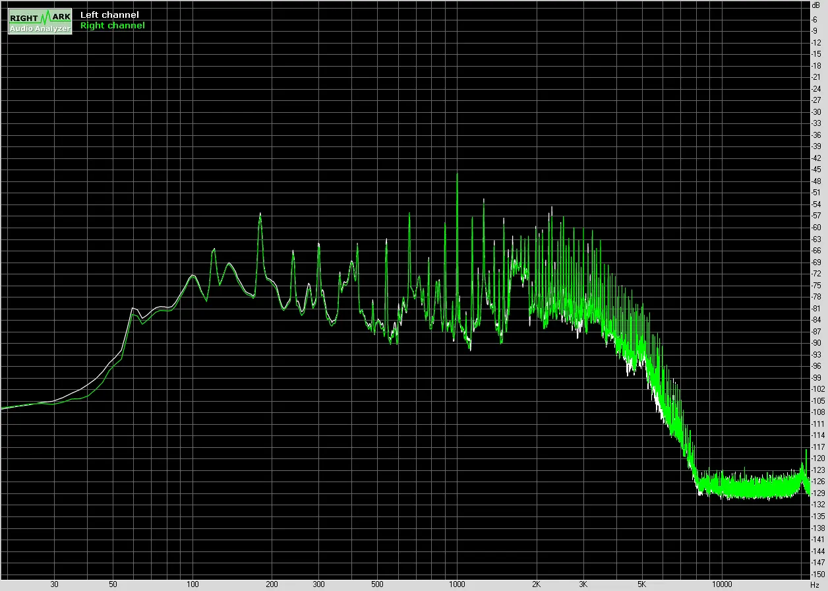Click the "-60" dB scale label
This screenshot has width=828, height=591.
(817, 227)
